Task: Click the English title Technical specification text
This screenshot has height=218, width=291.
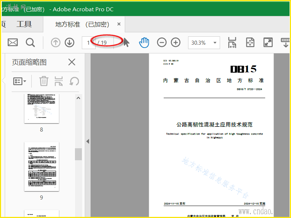Action: point(214,136)
